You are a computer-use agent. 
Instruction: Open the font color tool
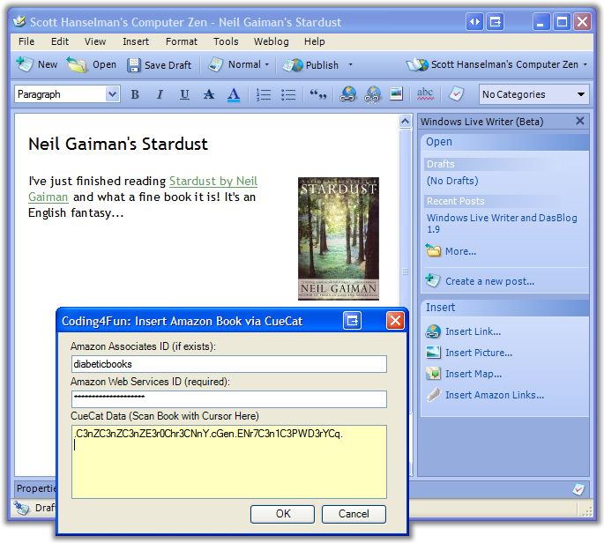pos(234,94)
